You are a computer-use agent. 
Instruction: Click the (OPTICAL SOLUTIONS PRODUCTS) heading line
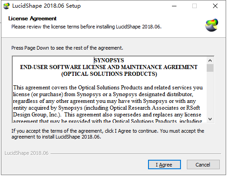click(x=110, y=74)
